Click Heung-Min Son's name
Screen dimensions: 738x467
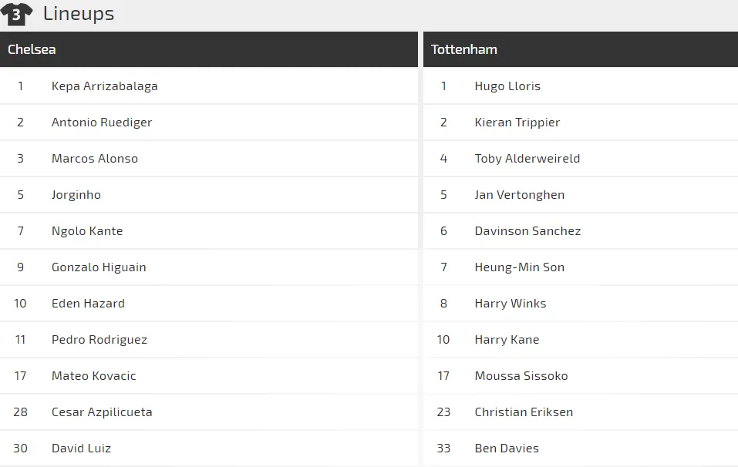(520, 267)
